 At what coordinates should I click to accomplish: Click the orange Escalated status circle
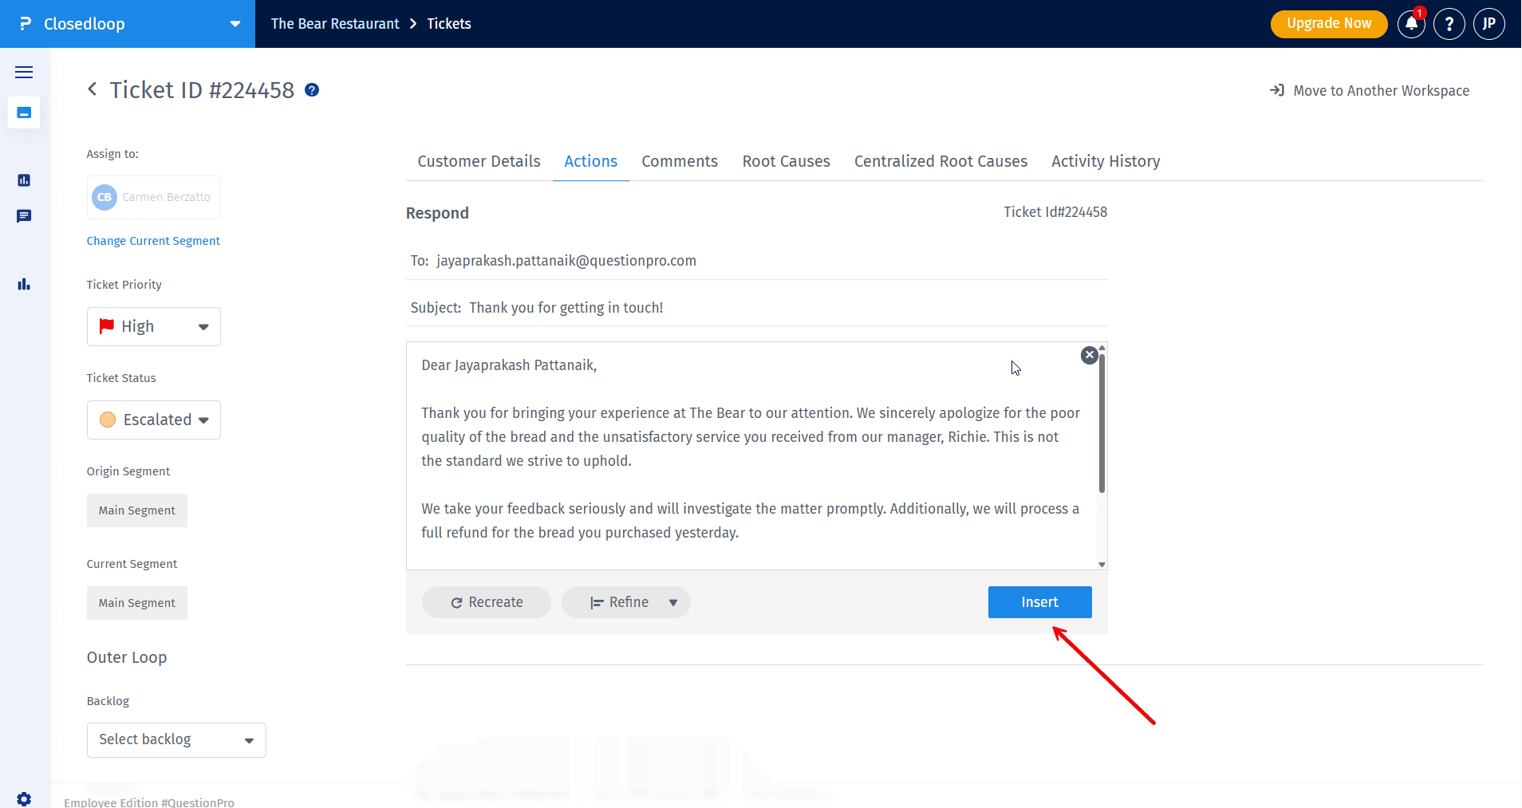pos(108,420)
